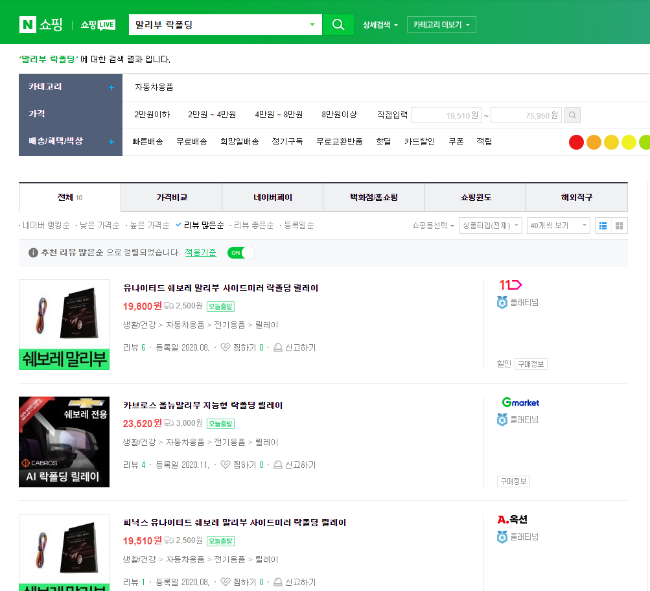
Task: Filter by 빠른배송 option
Action: 148,141
